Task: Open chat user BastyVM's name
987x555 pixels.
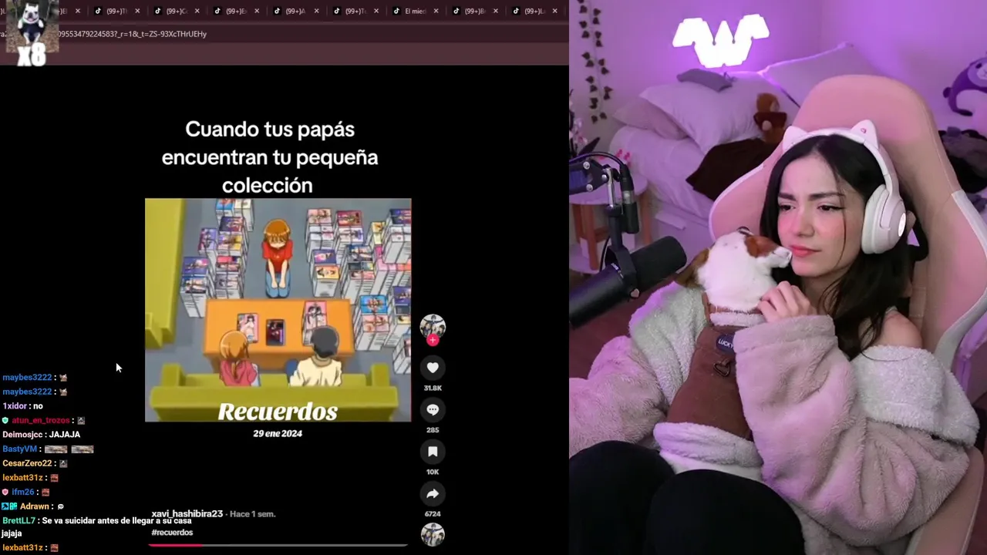Action: pos(20,449)
